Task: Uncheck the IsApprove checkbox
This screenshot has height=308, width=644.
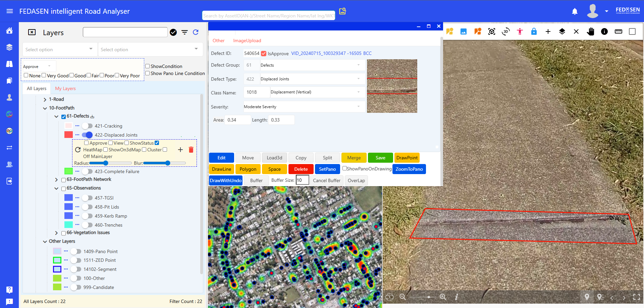Action: coord(264,54)
